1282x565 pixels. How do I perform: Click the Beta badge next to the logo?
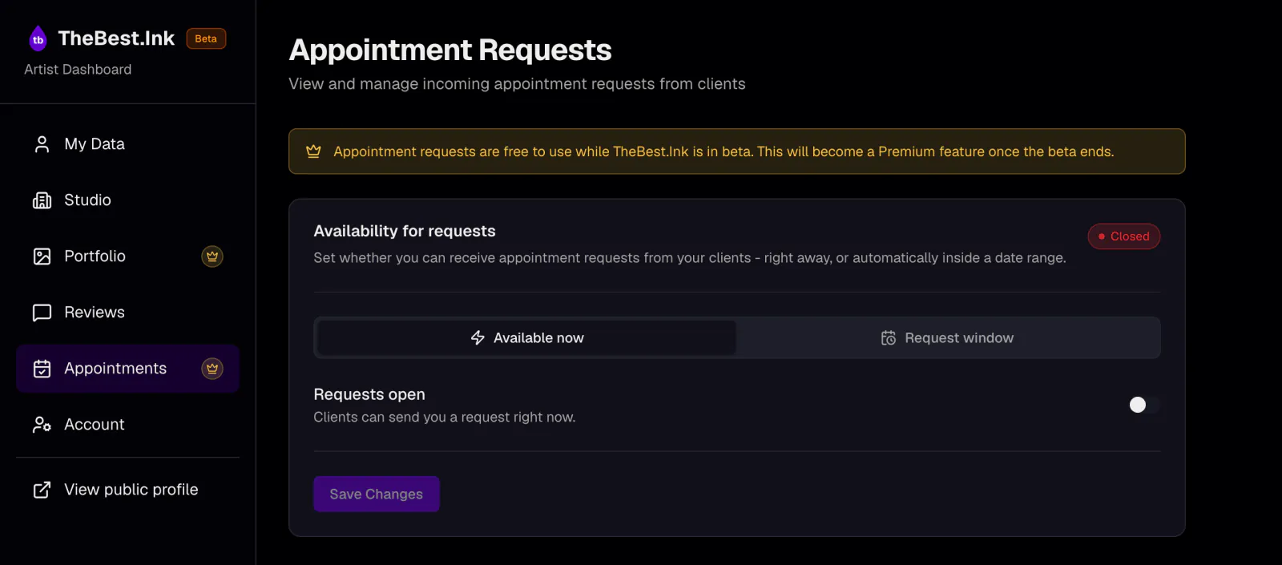pyautogui.click(x=206, y=38)
